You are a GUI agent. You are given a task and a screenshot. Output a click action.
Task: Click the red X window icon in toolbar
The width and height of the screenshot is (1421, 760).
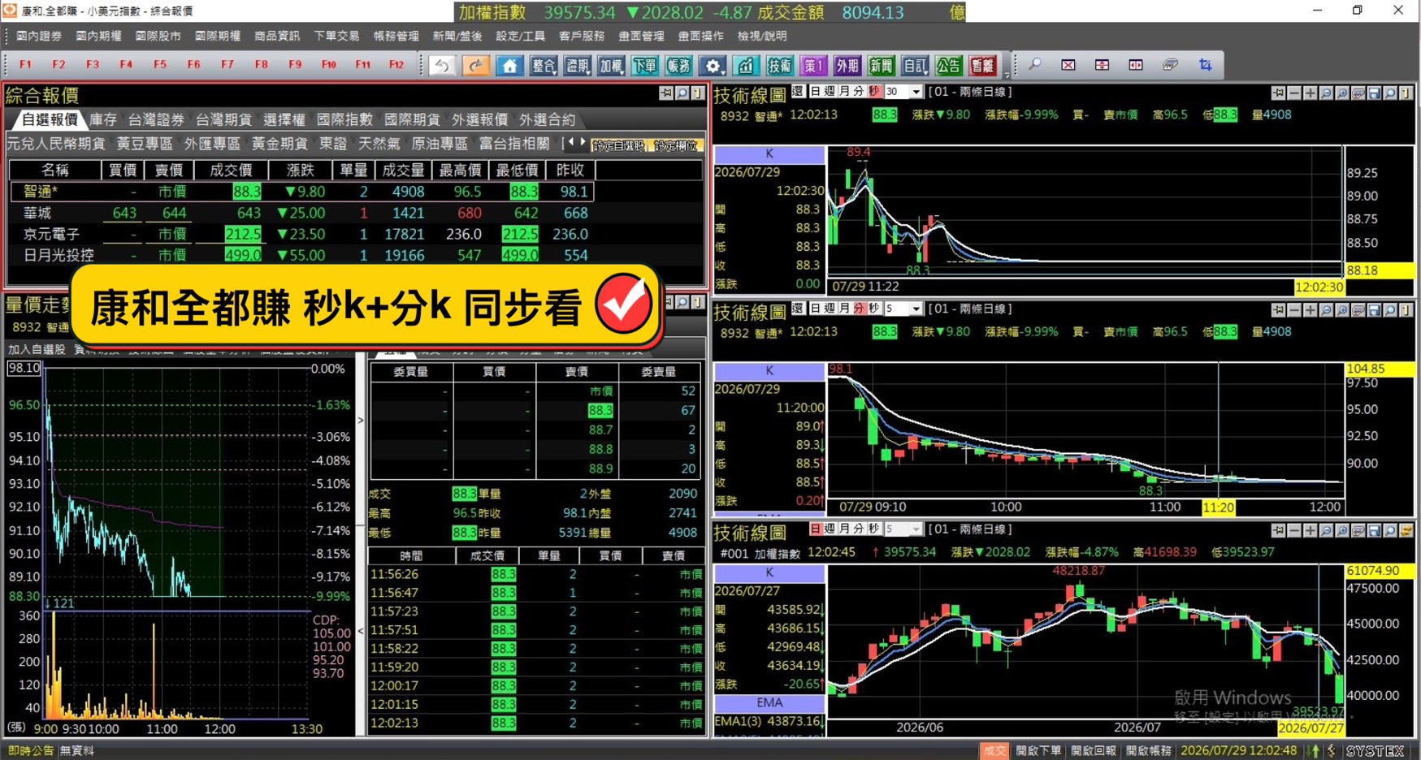click(x=1068, y=65)
